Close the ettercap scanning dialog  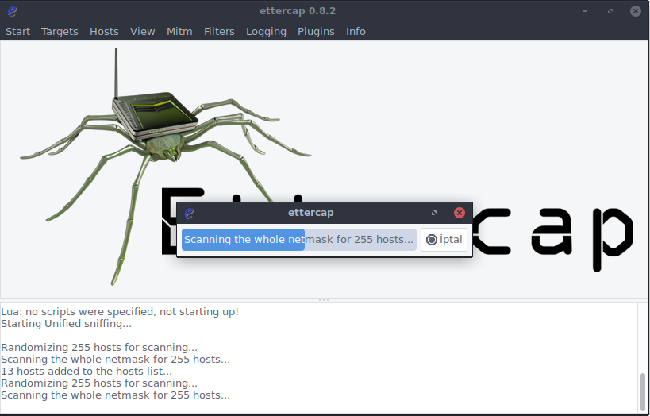tap(460, 213)
